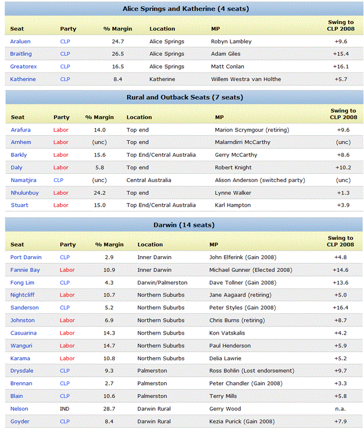Image resolution: width=364 pixels, height=430 pixels.
Task: Go to the Nhulunbuy seat page
Action: click(24, 193)
